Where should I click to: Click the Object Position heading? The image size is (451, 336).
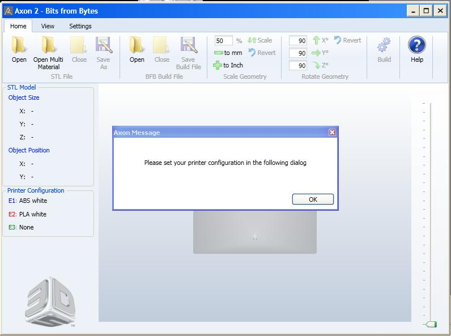click(x=29, y=150)
